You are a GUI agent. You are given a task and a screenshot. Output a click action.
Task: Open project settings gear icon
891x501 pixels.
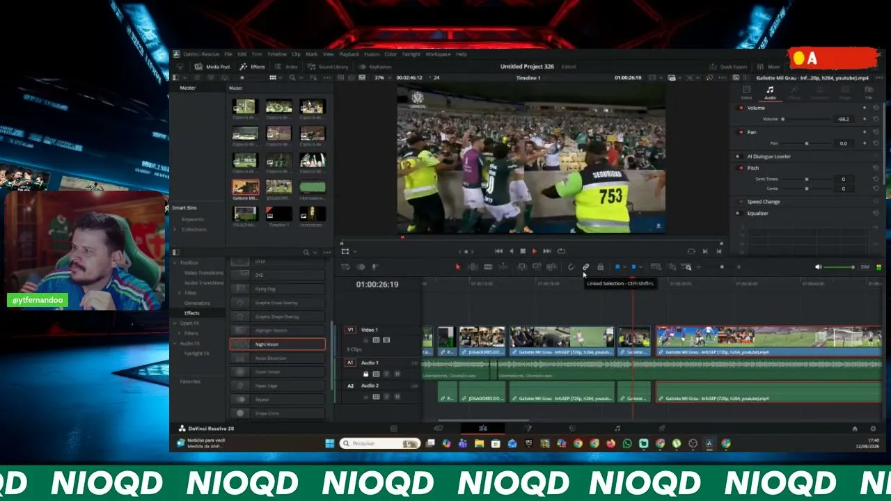point(873,429)
